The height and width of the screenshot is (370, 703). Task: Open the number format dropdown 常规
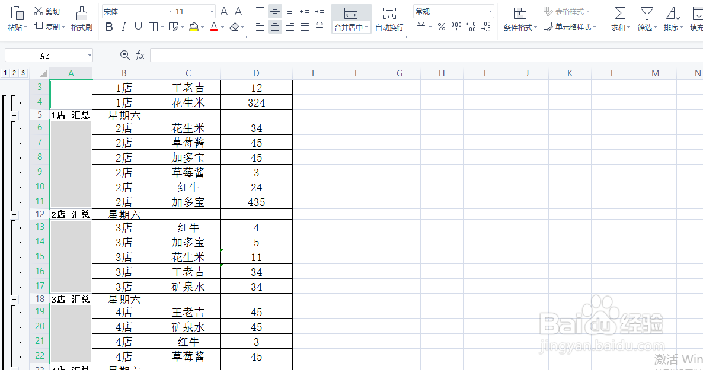(490, 12)
